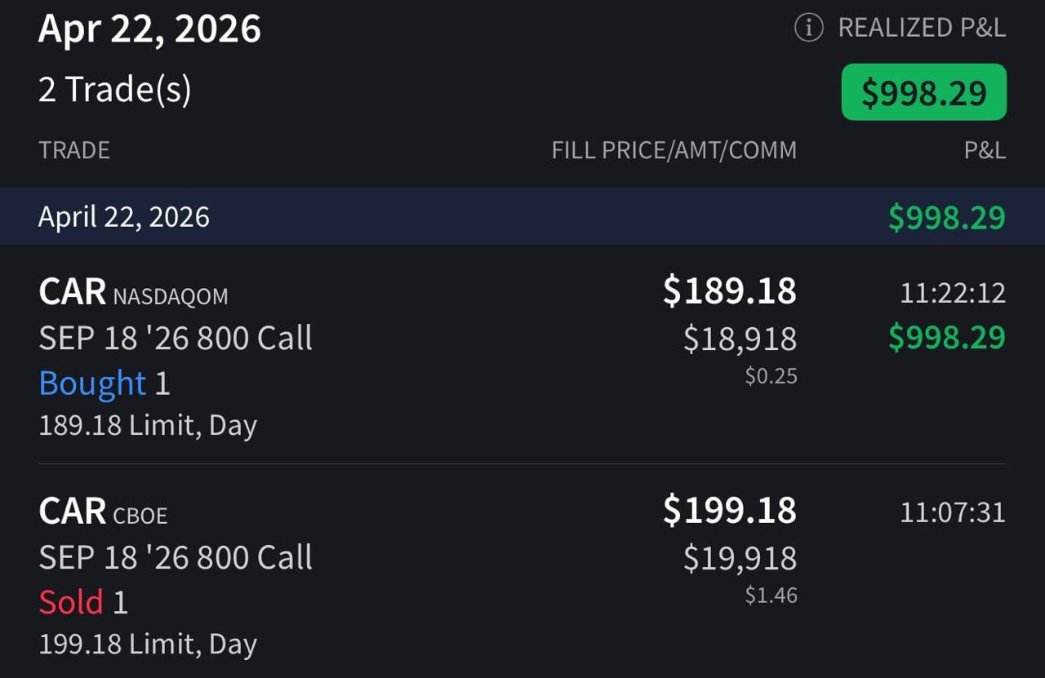Click the $1.46 commission value

pos(771,596)
